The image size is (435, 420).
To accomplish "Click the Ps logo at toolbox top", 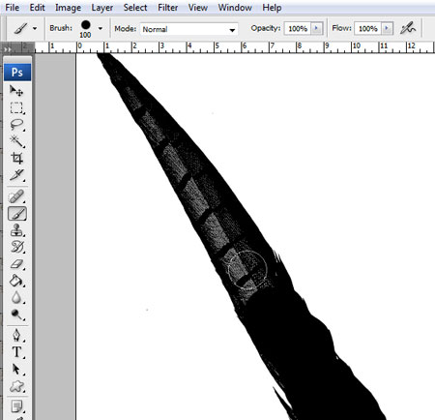I will [17, 72].
